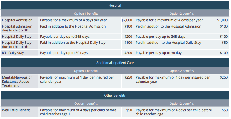Click Option 2 benefits header in Hospital table
This screenshot has height=119, width=231.
click(x=182, y=13)
